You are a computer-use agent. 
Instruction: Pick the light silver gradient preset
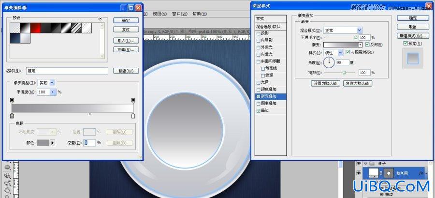click(25, 38)
